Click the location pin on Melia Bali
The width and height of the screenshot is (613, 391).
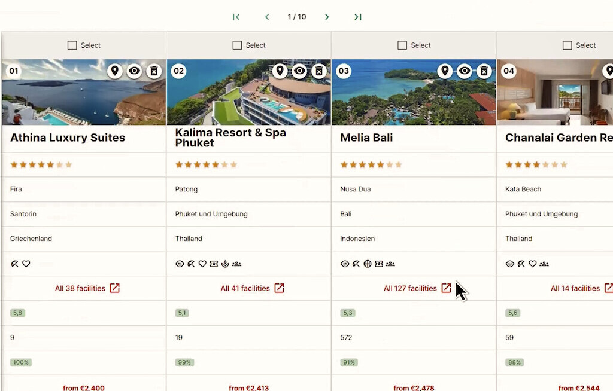[445, 71]
